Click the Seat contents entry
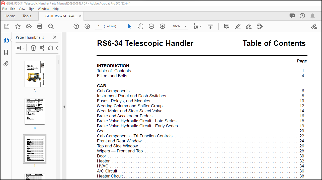Image resolution: width=322 pixels, height=180 pixels. [x=200, y=131]
